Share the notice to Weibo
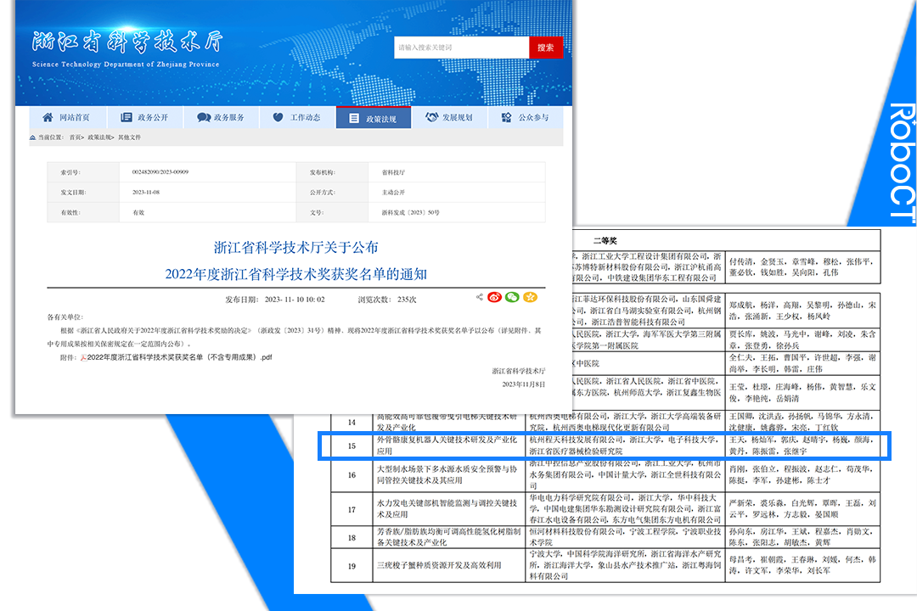 tap(495, 297)
